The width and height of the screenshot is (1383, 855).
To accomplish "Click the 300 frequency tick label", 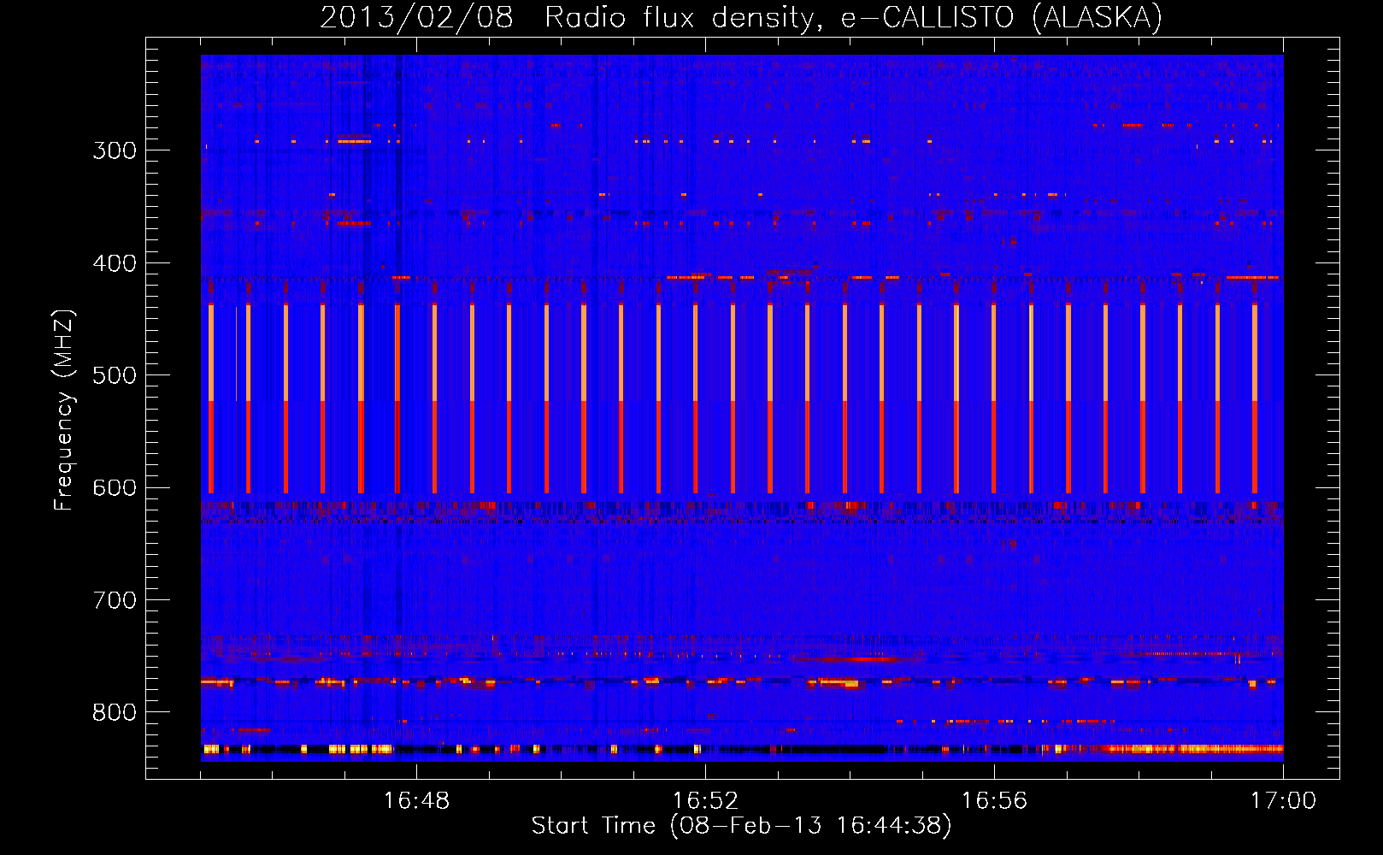I will point(115,150).
